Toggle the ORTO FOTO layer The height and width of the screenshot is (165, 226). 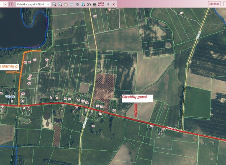click(x=101, y=4)
